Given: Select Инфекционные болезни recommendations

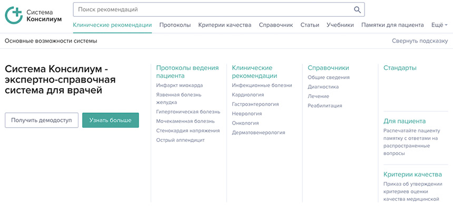Looking at the screenshot, I should 262,85.
